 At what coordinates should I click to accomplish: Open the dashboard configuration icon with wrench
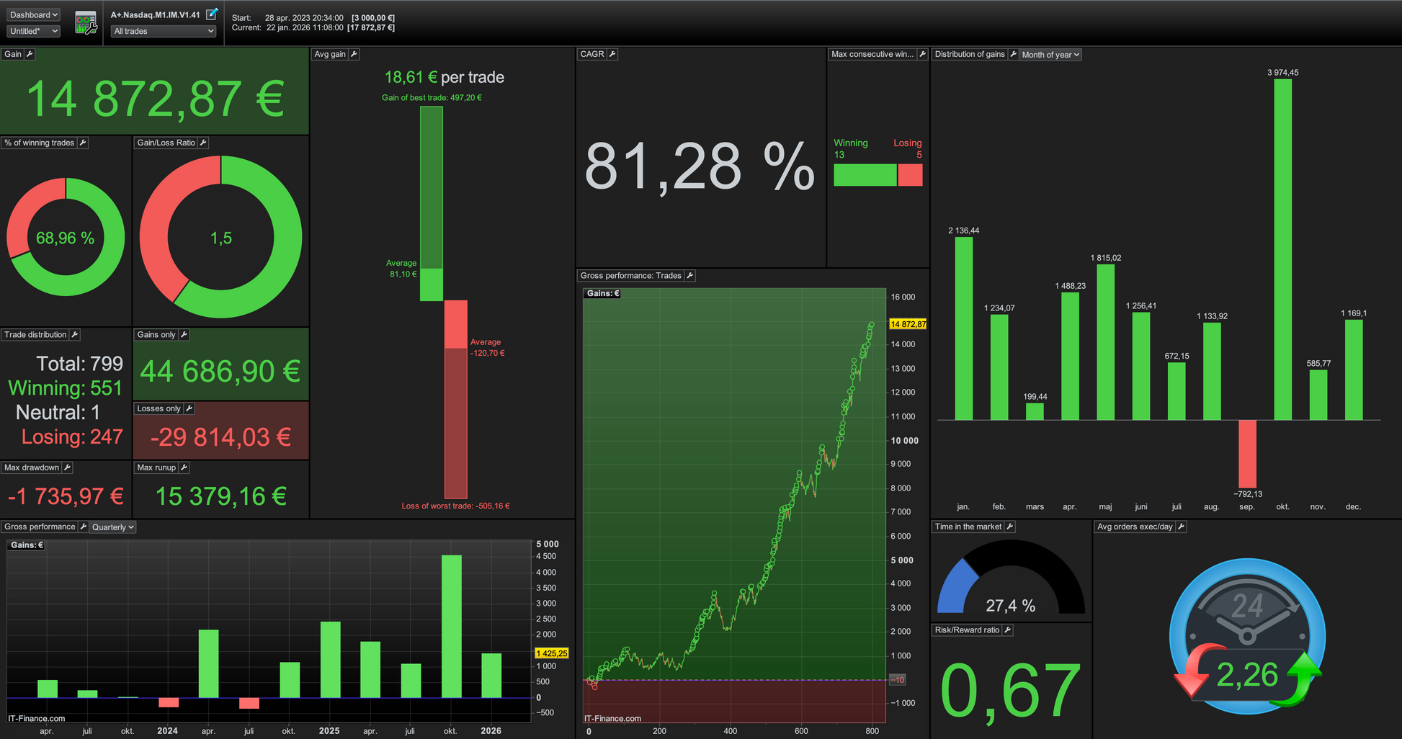(86, 23)
